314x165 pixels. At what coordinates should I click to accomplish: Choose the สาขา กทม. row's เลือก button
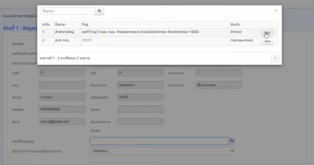coord(267,41)
